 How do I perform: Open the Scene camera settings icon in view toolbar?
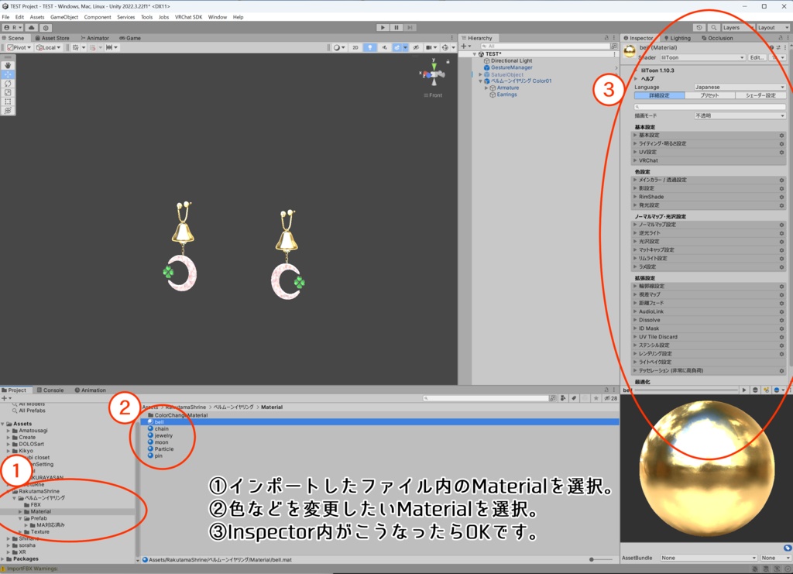point(430,47)
